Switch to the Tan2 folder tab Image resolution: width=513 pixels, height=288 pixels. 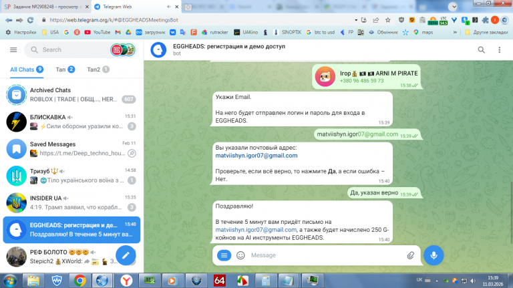click(x=98, y=69)
